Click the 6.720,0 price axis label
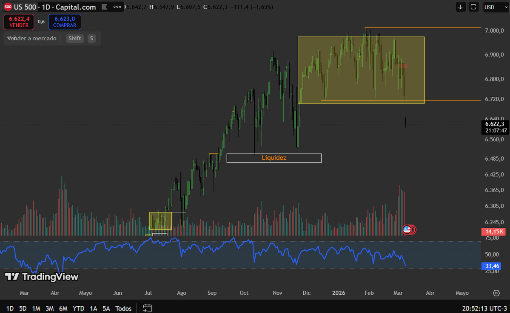Screen dimensions: 510x313 click(x=494, y=99)
